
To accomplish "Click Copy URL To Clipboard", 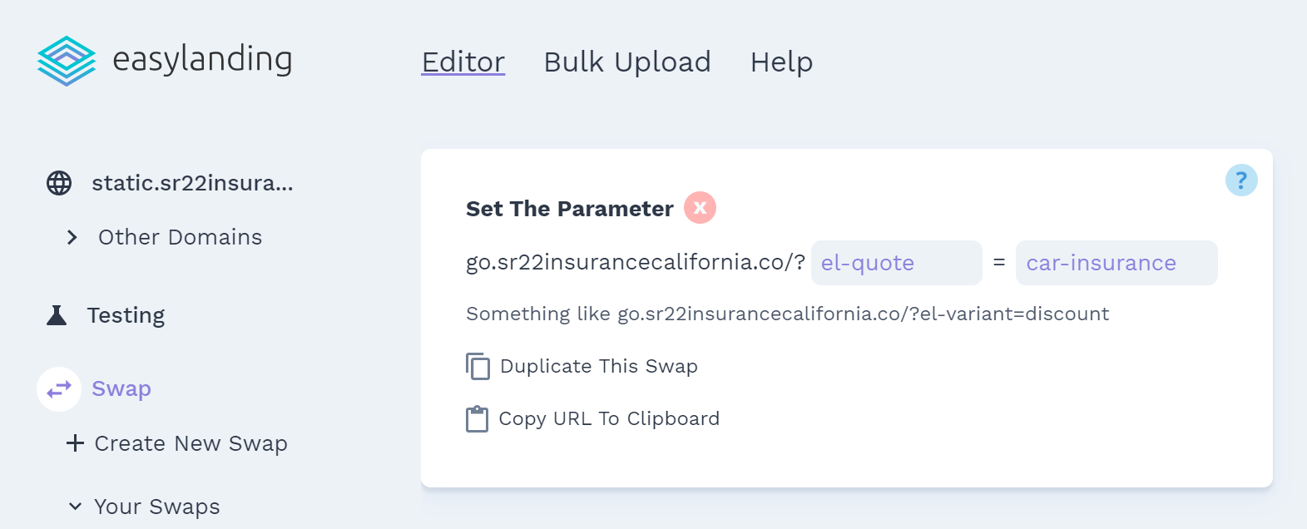I will [609, 418].
